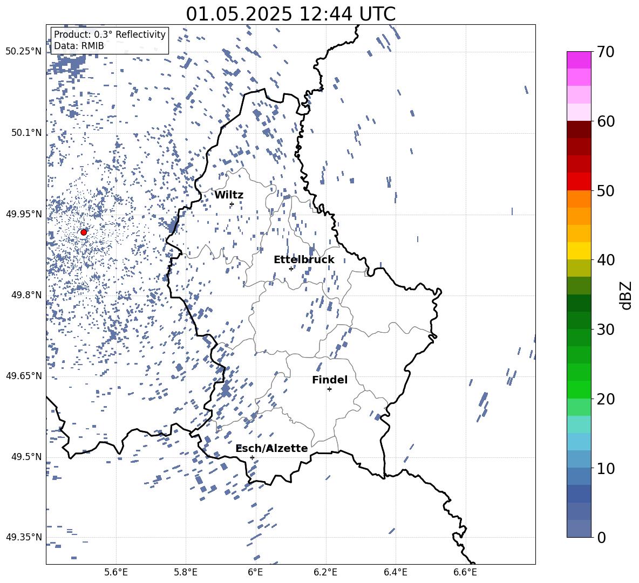This screenshot has height=583, width=639.
Task: Pick the magenta swatch at colorbar top
Action: 579,60
